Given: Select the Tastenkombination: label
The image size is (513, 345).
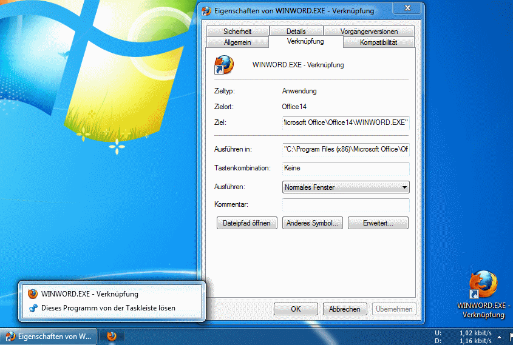Looking at the screenshot, I should pos(242,168).
